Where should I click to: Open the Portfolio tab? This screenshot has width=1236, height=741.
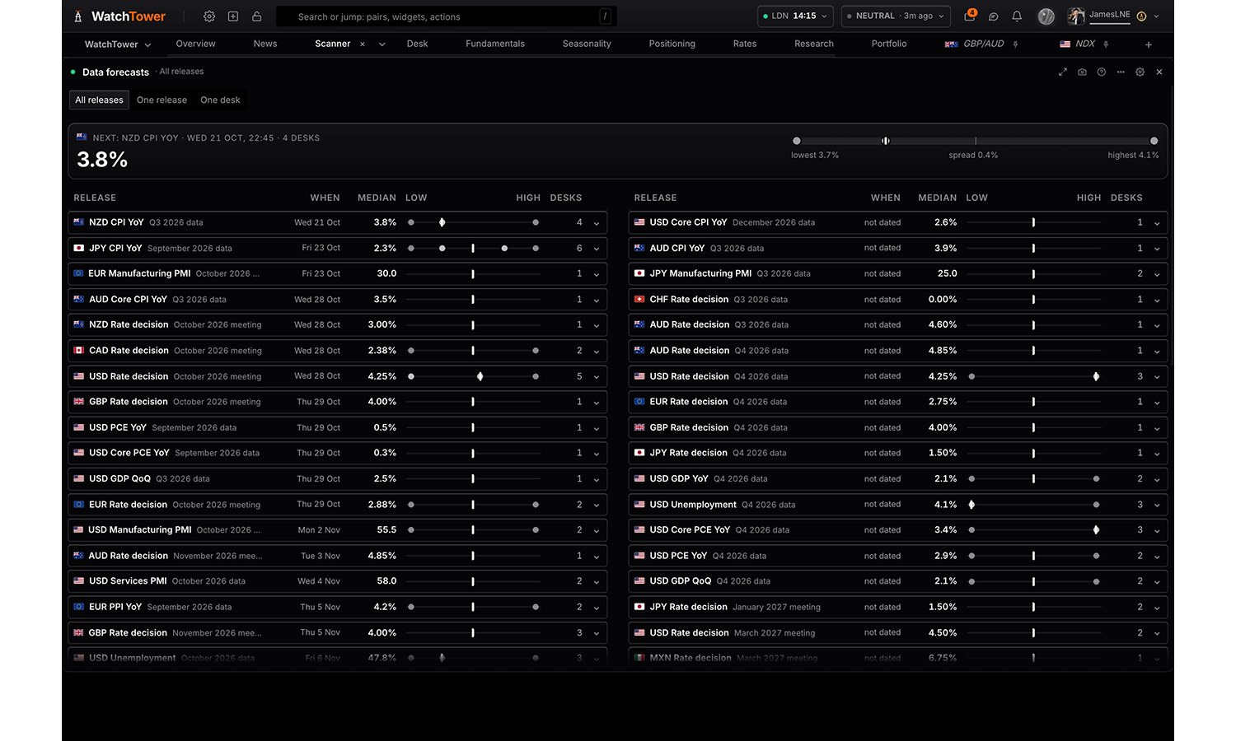coord(889,44)
